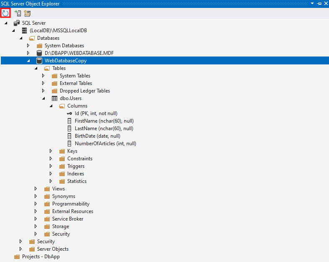Viewport: 329px width, 262px height.
Task: Select the Server Objects label
Action: pos(53,249)
